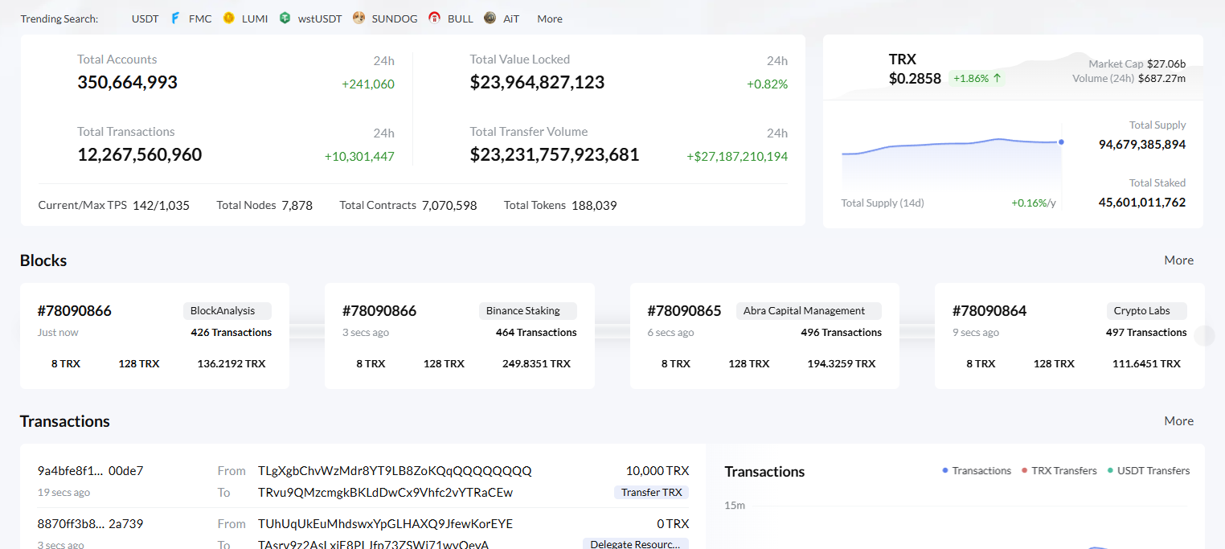Open transaction hash 9a4bfe8f1...00de7
Viewport: 1225px width, 549px height.
90,471
